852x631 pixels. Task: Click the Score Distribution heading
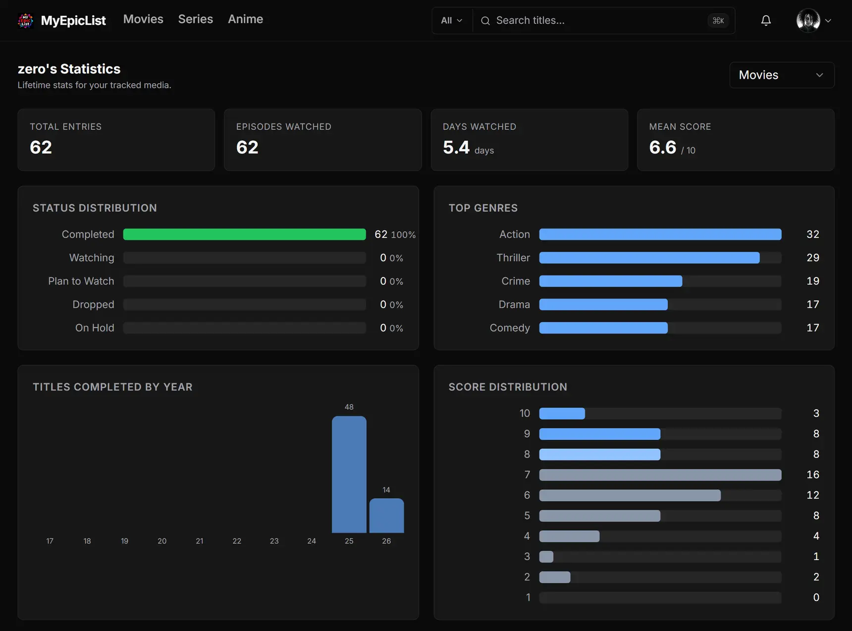508,387
